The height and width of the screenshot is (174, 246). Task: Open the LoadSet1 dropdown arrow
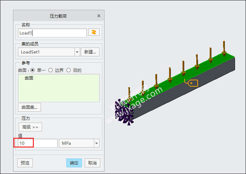(77, 52)
